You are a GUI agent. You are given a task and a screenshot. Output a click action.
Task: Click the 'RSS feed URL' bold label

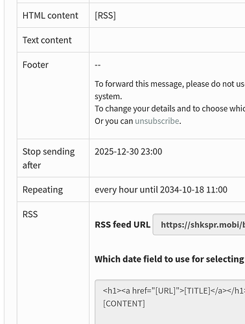(122, 225)
